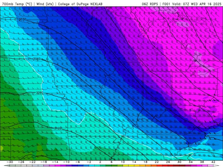Click the 3090 height contour label
The height and width of the screenshot is (167, 223).
[40, 93]
